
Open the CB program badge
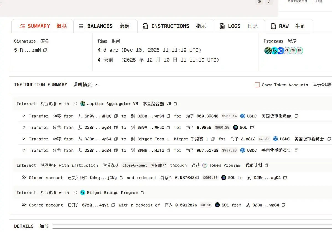287,51
